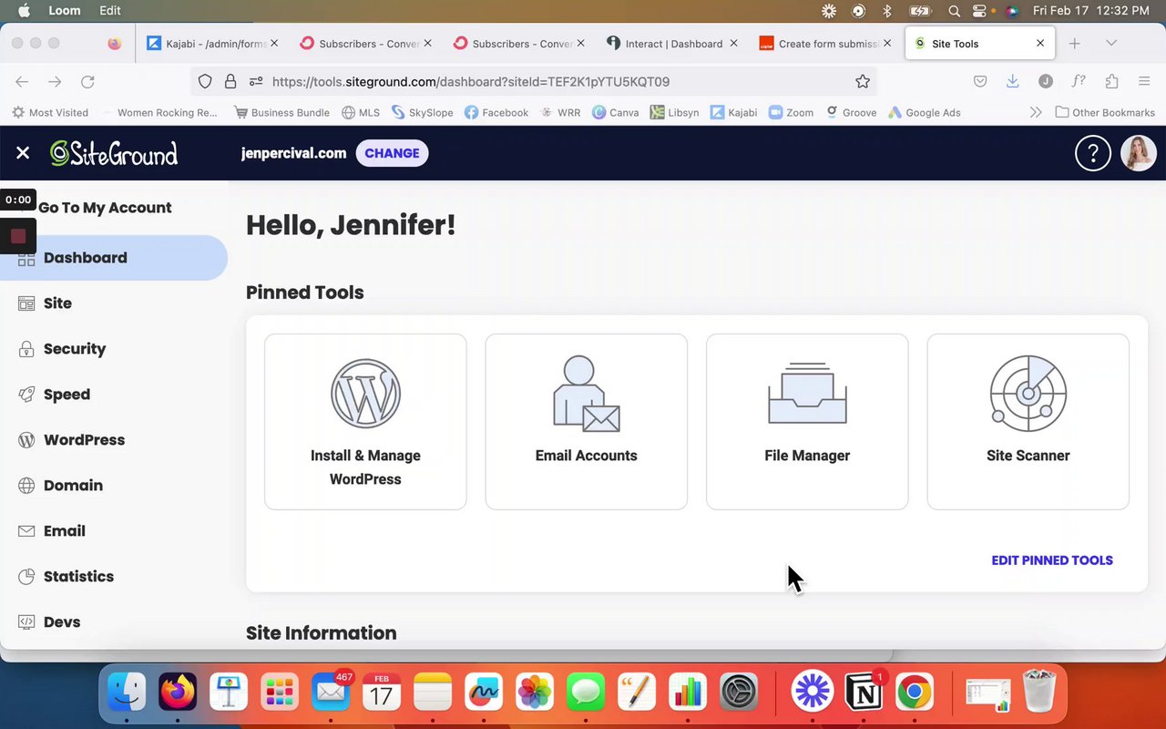This screenshot has width=1166, height=729.
Task: Open the Libsyn bookmark
Action: tap(675, 113)
